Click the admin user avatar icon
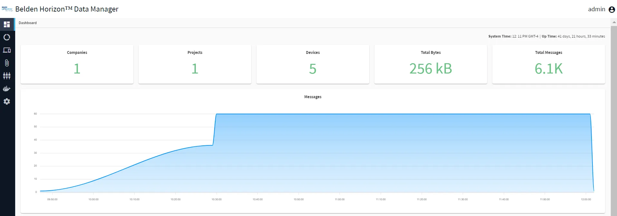 [x=612, y=10]
